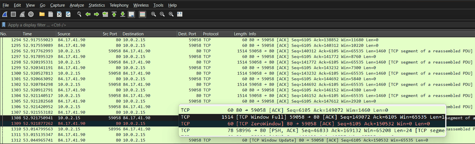Sort by the Protocol column header
The image size is (475, 144).
218,34
